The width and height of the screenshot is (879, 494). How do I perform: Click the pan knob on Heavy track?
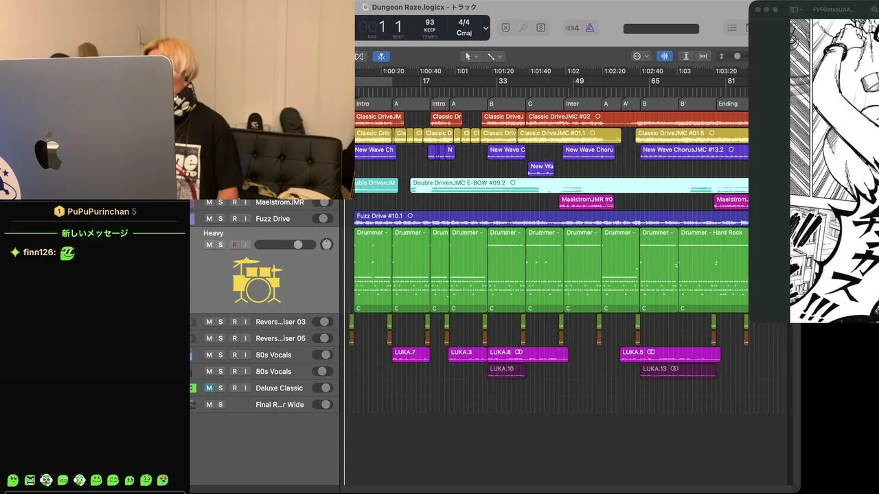coord(326,244)
